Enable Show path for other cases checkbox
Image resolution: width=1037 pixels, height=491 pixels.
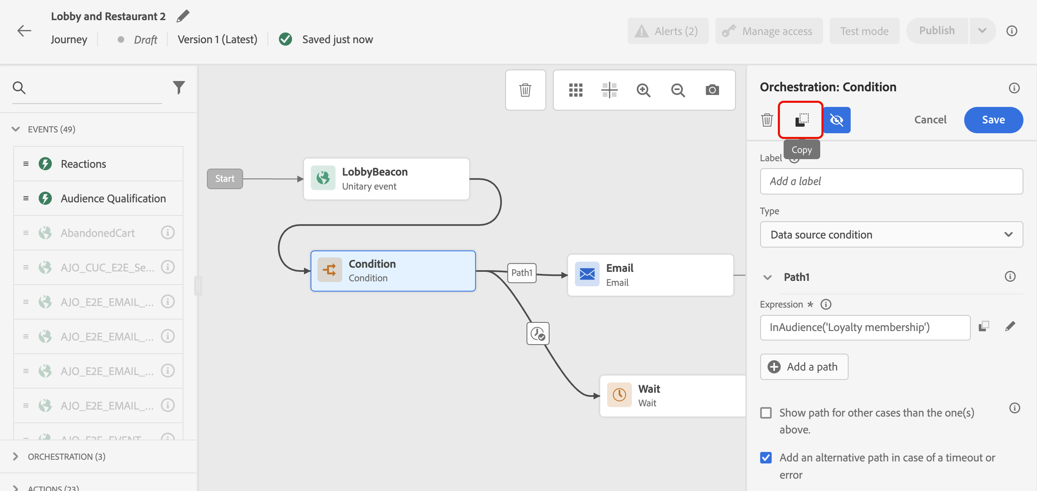pyautogui.click(x=766, y=413)
